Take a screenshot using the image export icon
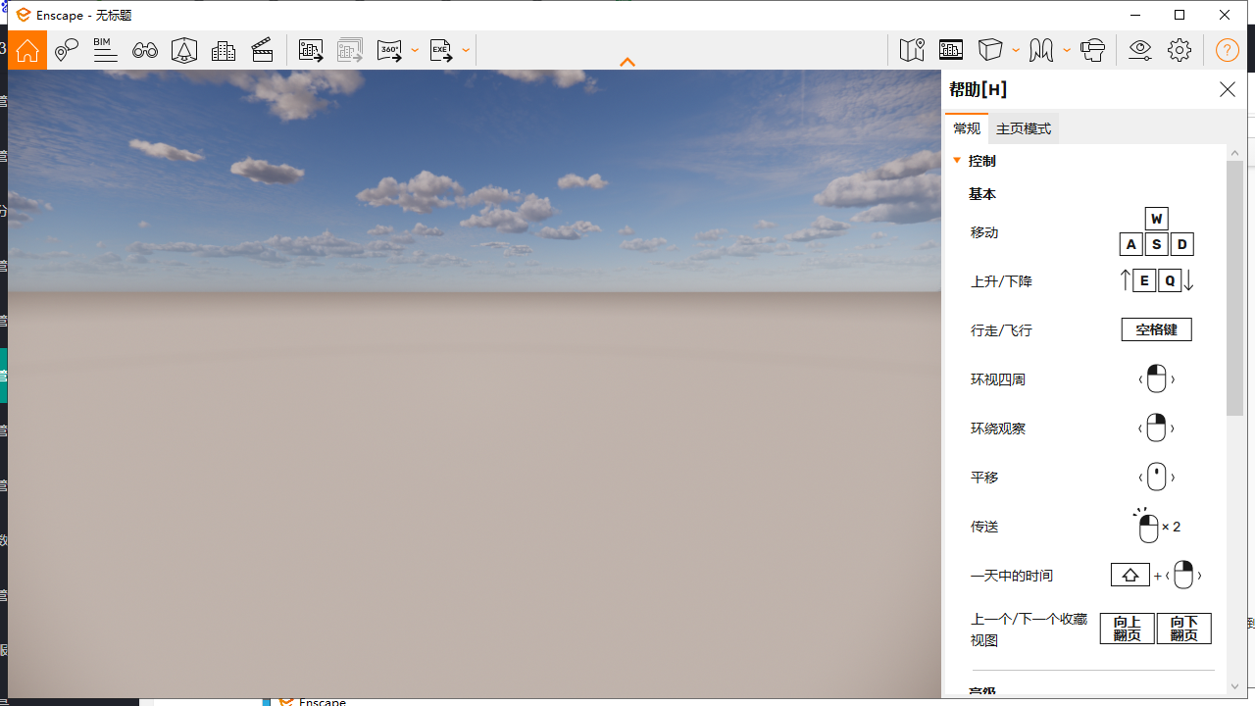This screenshot has width=1255, height=706. (311, 50)
